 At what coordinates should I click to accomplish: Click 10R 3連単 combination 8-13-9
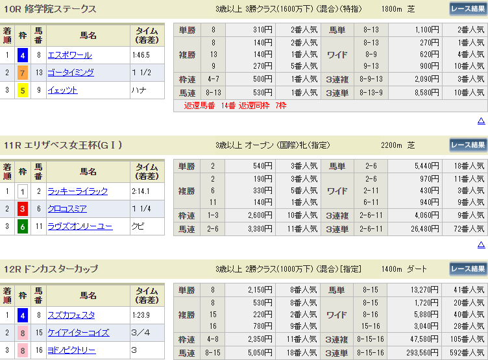[x=371, y=93]
